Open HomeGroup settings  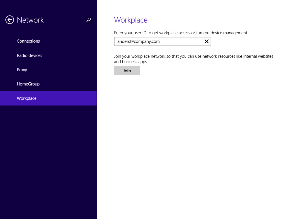click(x=28, y=84)
